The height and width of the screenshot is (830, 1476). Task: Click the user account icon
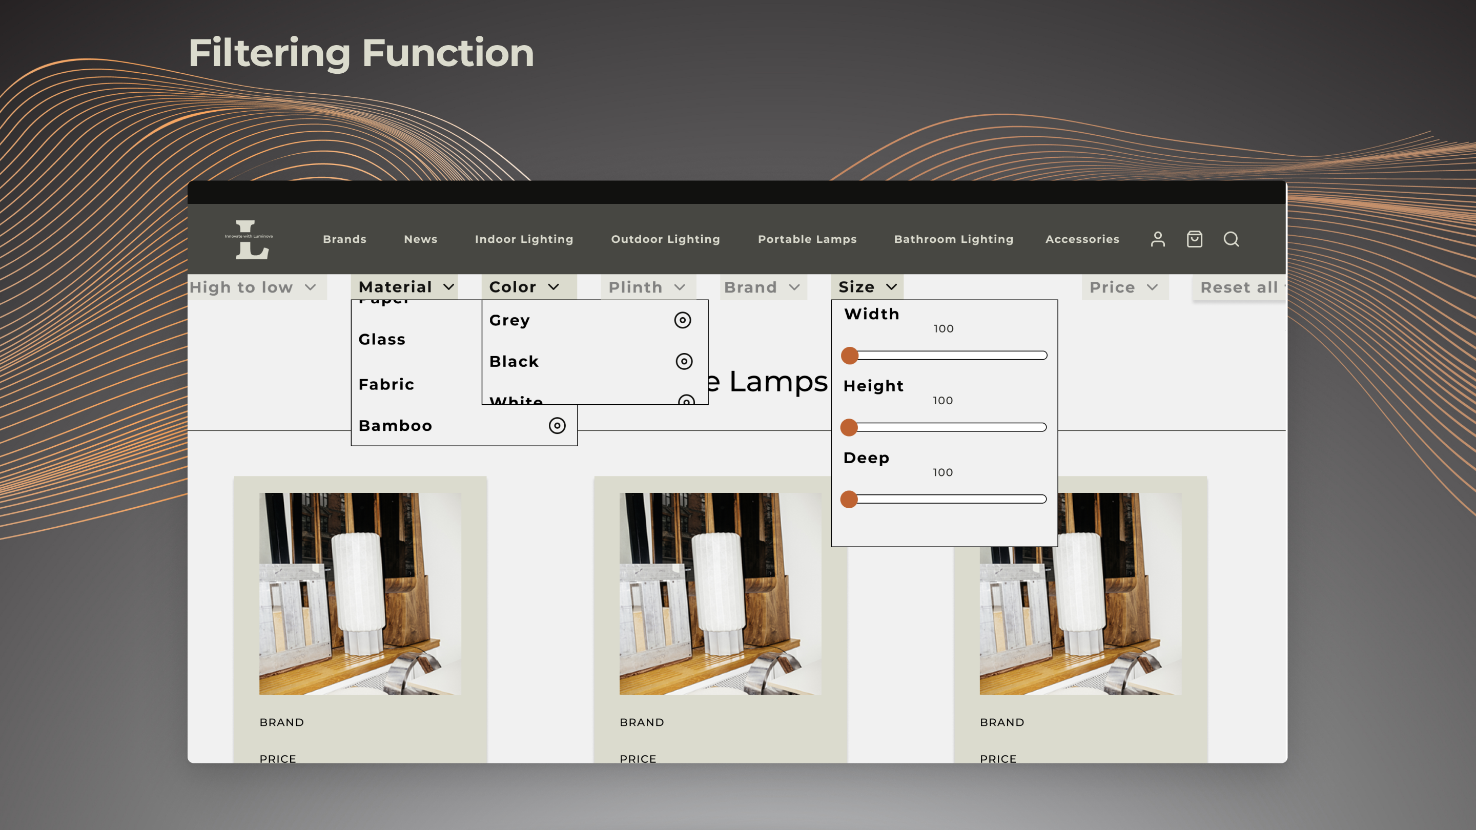1157,239
